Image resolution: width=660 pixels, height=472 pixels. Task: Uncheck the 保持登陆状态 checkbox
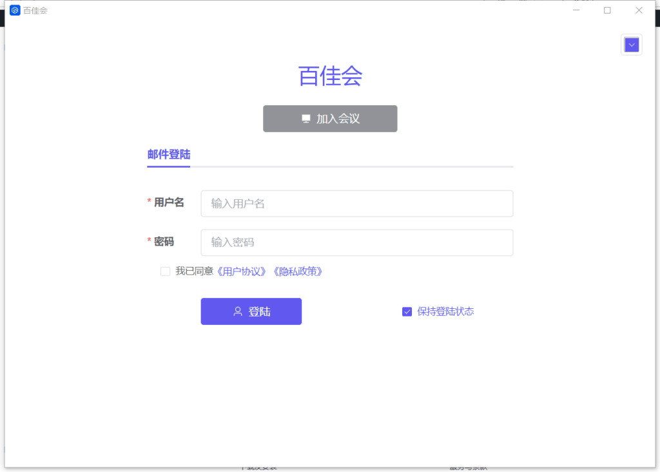pos(407,311)
